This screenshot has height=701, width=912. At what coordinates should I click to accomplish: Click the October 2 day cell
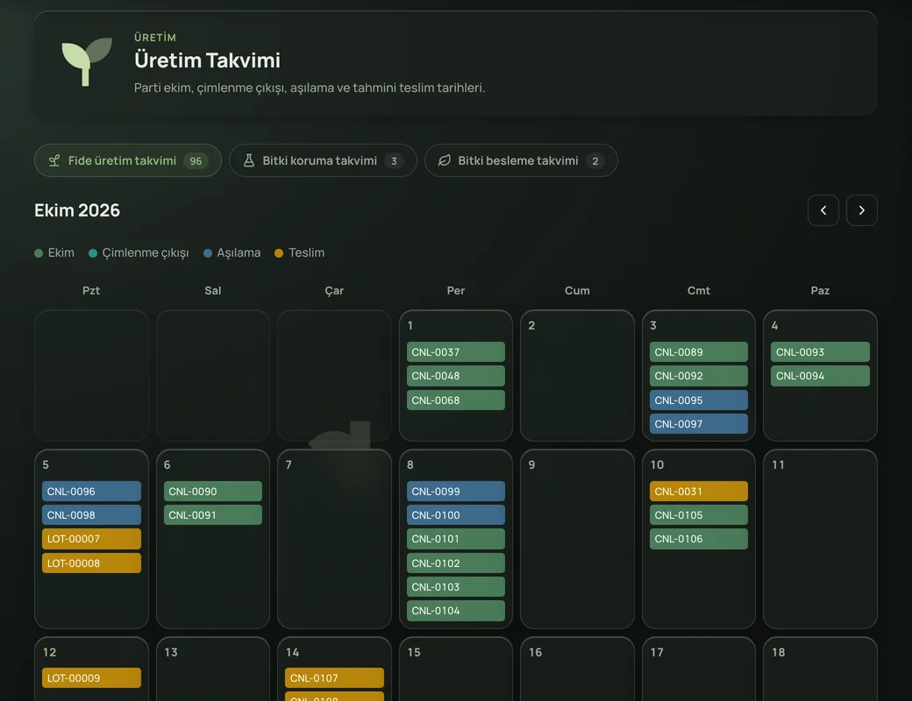(x=577, y=376)
